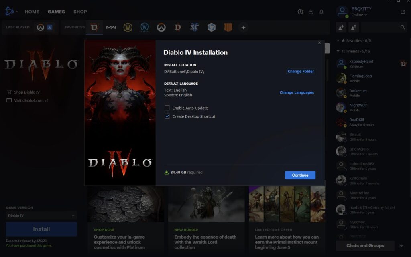411x257 pixels.
Task: Collapse social panel with arrow icon
Action: click(401, 246)
